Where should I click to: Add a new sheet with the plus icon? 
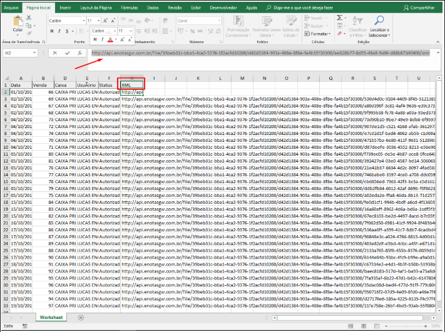(x=81, y=318)
